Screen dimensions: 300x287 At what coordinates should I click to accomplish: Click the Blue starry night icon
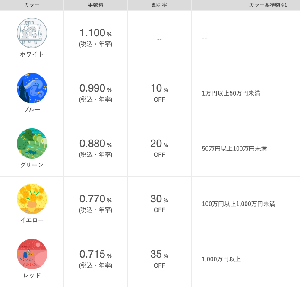[x=32, y=88]
